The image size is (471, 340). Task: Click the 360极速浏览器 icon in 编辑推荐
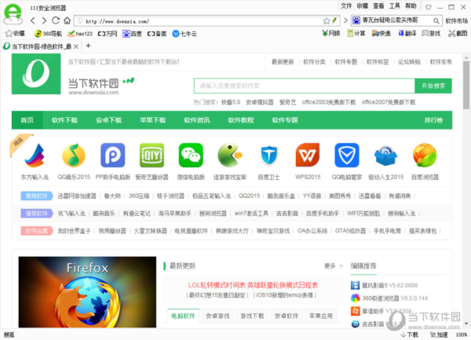(x=355, y=298)
